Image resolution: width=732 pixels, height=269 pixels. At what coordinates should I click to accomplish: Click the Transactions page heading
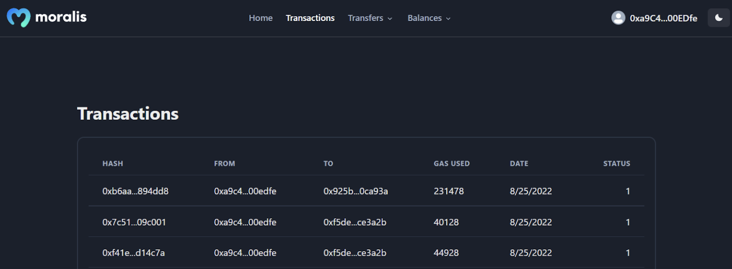(128, 114)
